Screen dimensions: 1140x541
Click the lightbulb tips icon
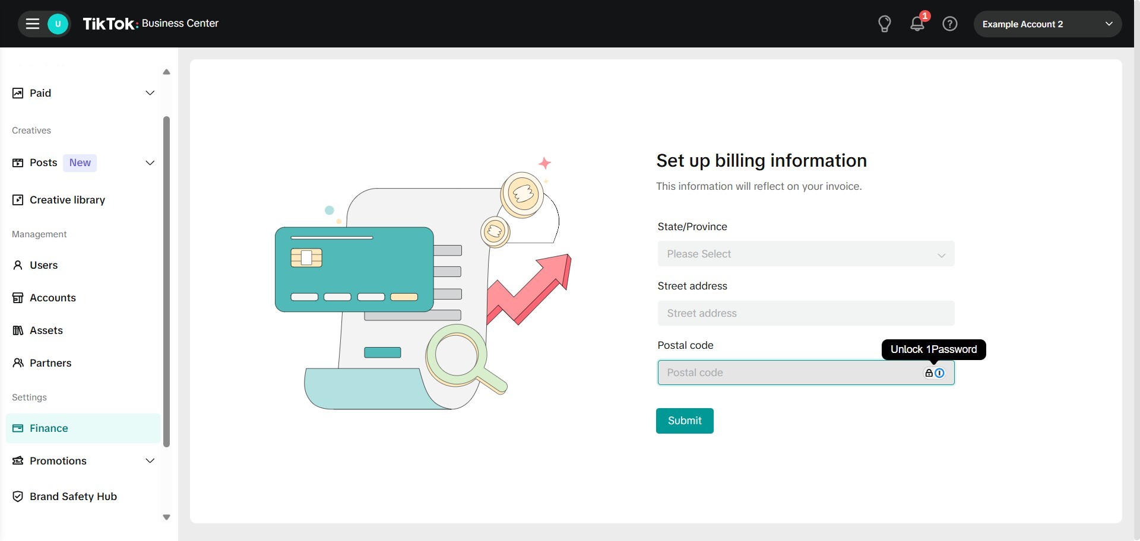pos(884,24)
